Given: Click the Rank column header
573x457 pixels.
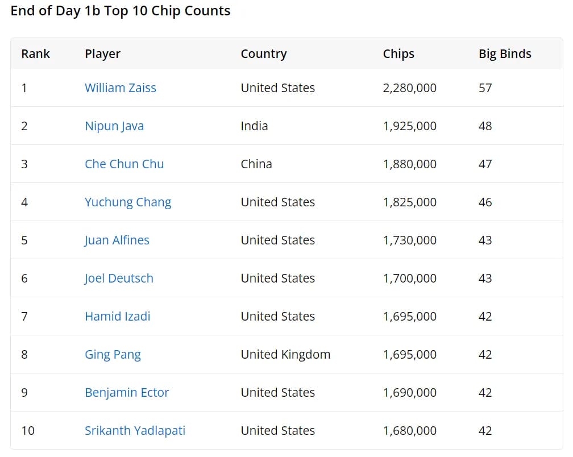Looking at the screenshot, I should 35,54.
